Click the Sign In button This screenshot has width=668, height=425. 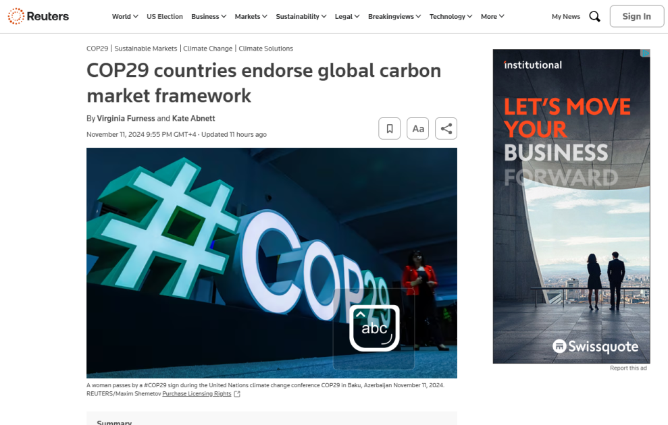(636, 16)
